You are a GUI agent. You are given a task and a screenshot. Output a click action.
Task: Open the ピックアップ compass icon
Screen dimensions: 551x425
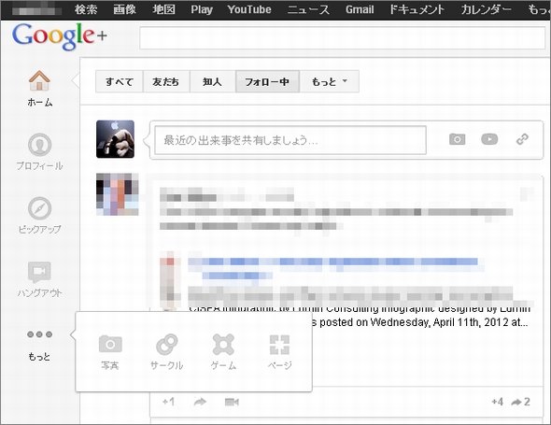(39, 208)
